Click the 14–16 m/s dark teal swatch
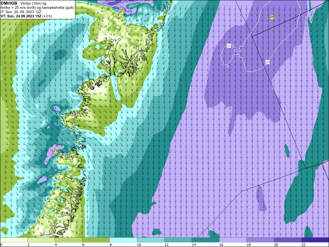The width and height of the screenshot is (329, 247). pos(205,240)
